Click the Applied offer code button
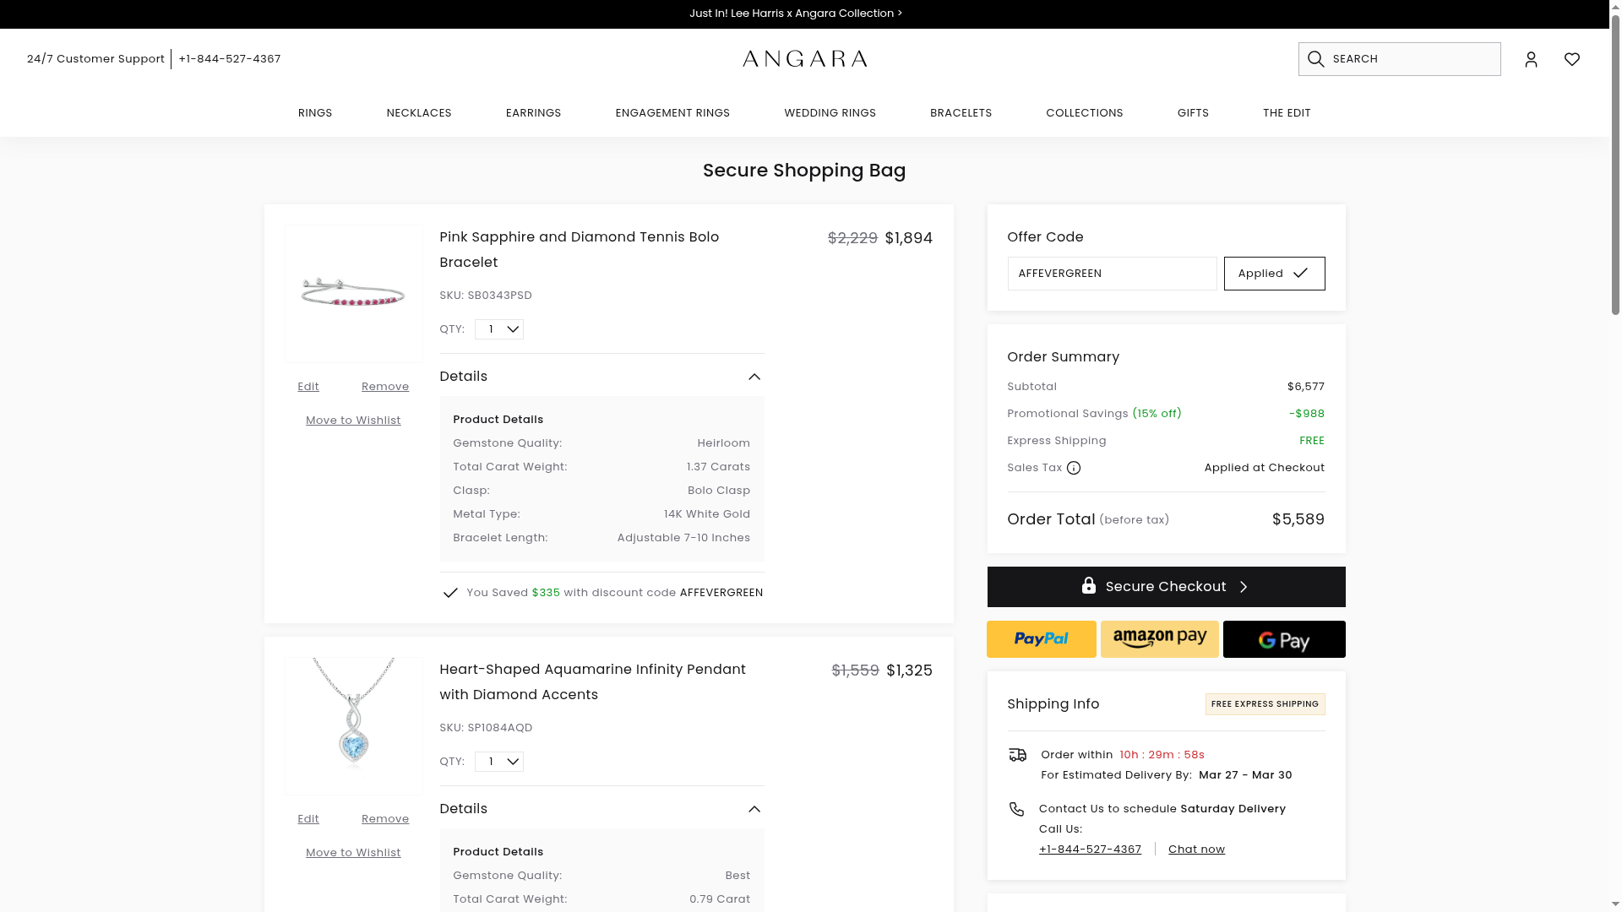Viewport: 1622px width, 912px height. [1273, 274]
